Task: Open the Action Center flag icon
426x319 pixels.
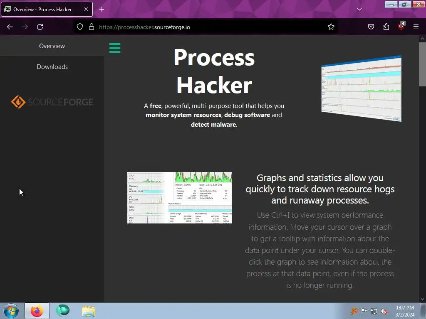Action: 364,311
